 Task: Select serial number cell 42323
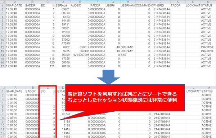point(63,32)
